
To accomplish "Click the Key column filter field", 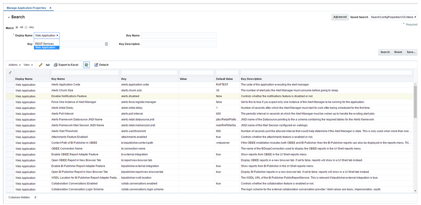I will click(x=149, y=73).
